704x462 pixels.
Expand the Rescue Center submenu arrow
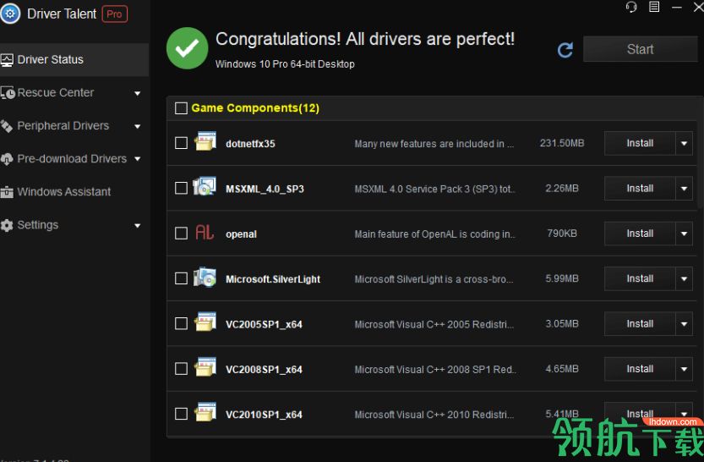(138, 93)
